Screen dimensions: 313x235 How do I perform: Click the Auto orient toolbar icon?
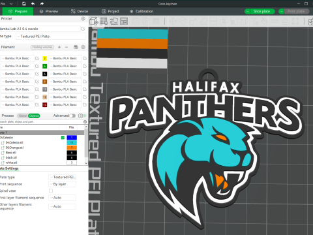114,21
